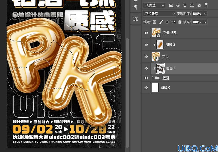Lock layer position move icon
The image size is (218, 152).
(167, 22)
